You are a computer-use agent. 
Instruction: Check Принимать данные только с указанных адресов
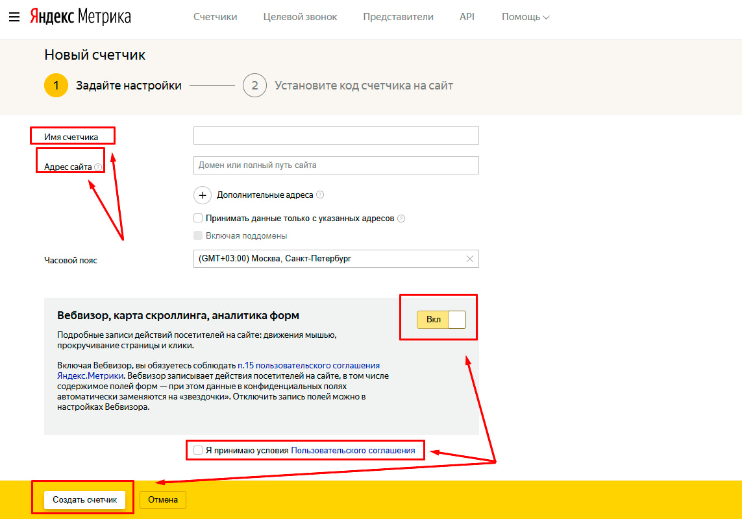[198, 218]
